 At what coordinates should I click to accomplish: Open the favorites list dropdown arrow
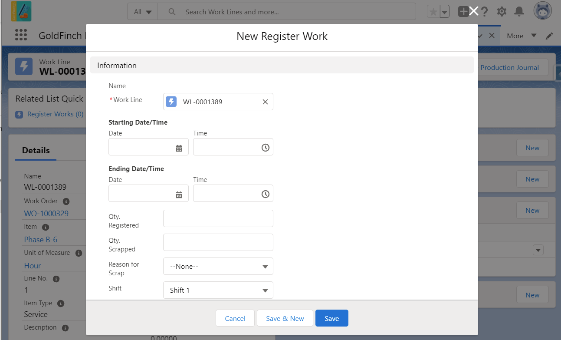point(444,12)
